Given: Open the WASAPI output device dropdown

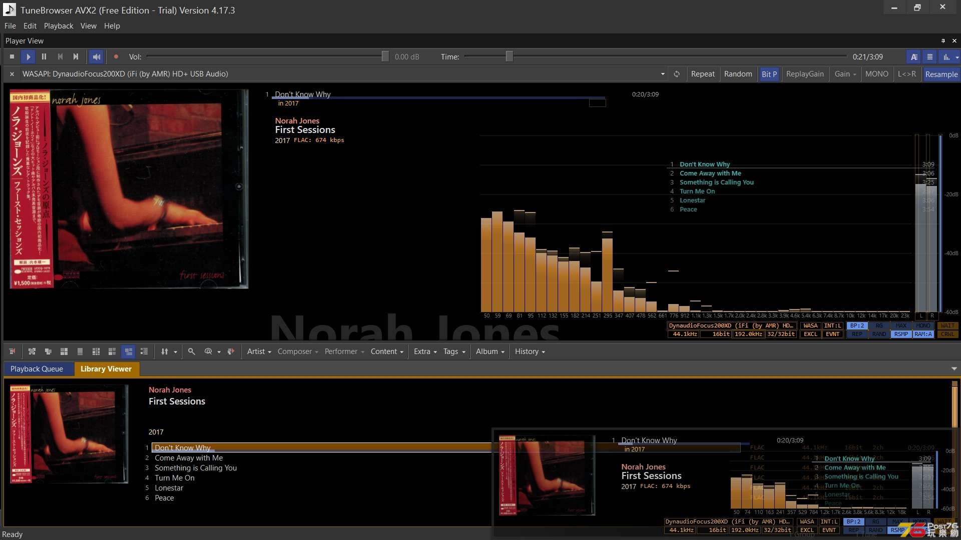Looking at the screenshot, I should (663, 74).
